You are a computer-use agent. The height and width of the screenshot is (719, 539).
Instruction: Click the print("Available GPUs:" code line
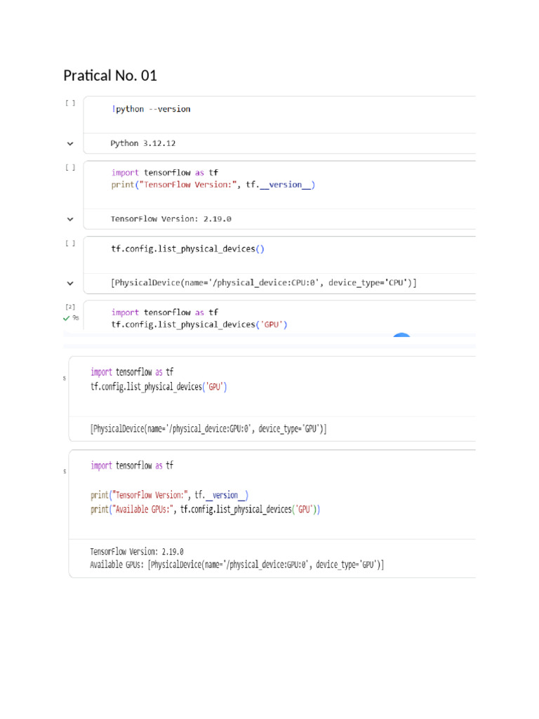click(206, 510)
